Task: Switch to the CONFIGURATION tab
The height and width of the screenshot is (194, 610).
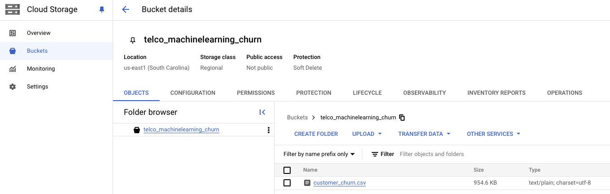Action: tap(193, 93)
